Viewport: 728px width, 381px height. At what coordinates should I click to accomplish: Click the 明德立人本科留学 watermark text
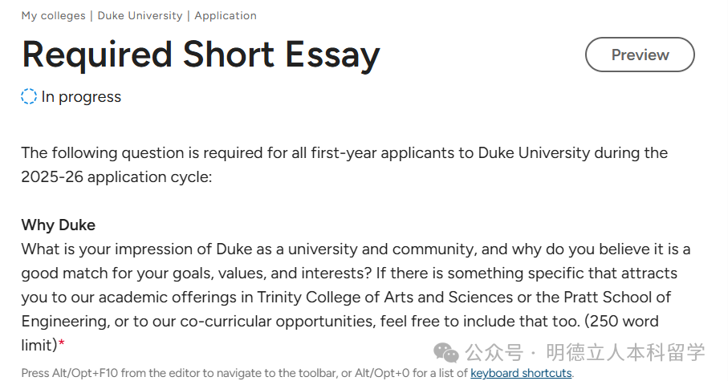coord(625,352)
